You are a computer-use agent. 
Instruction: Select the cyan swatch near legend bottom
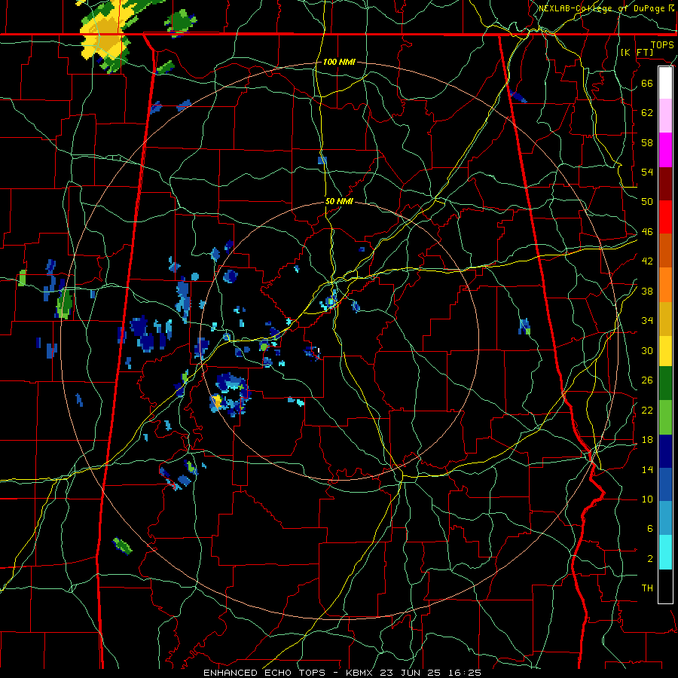click(665, 552)
